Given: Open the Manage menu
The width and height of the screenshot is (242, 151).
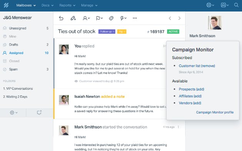Looking at the screenshot, I should pos(89,5).
